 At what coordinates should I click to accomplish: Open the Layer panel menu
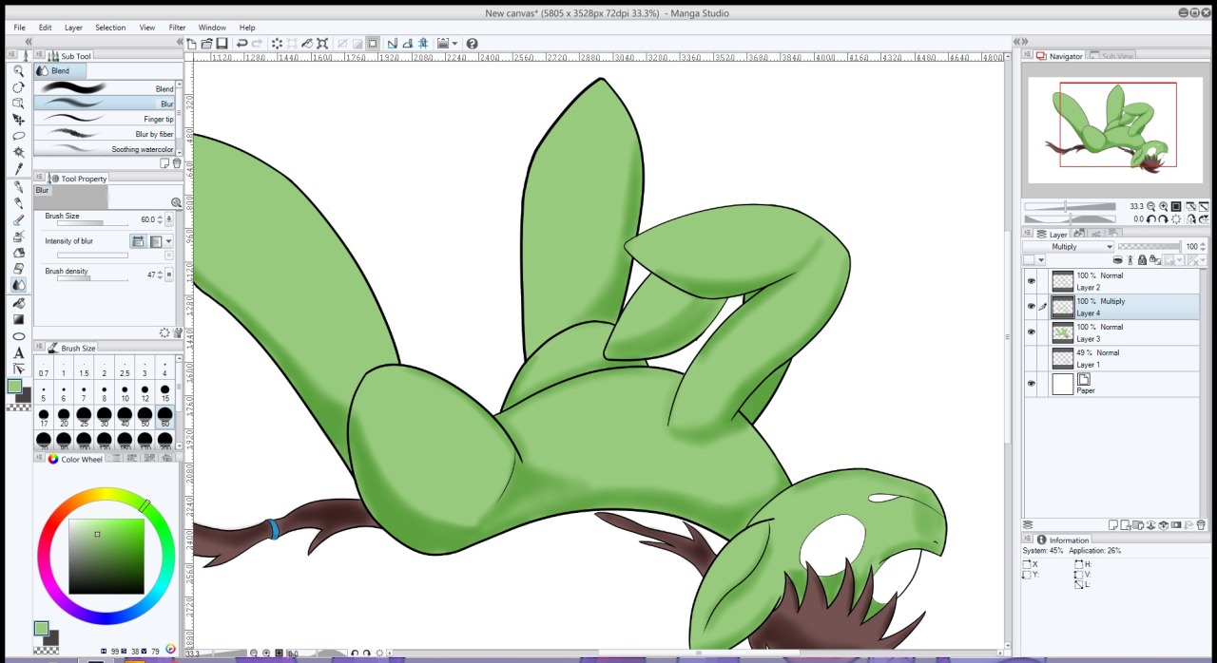click(1029, 234)
